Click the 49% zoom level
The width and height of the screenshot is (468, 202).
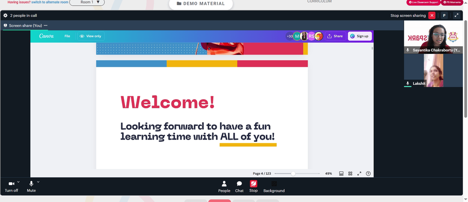pos(329,173)
